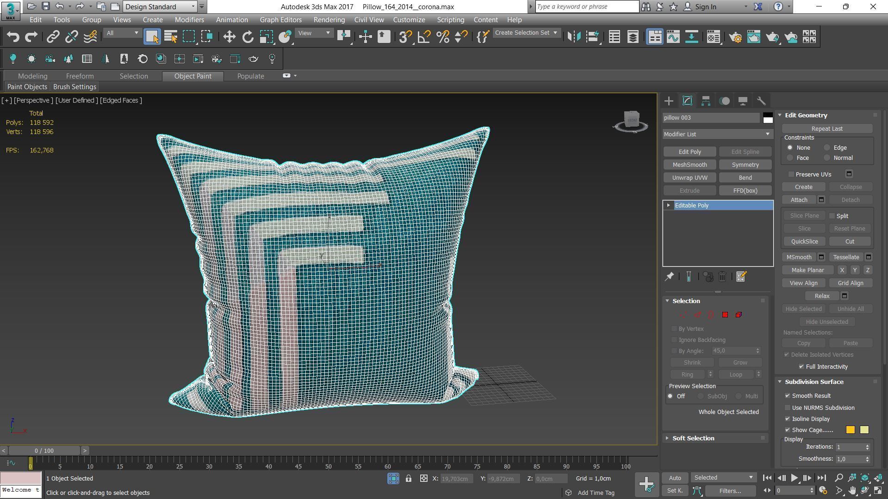Open Render Setup teapot icon
888x499 pixels.
735,37
